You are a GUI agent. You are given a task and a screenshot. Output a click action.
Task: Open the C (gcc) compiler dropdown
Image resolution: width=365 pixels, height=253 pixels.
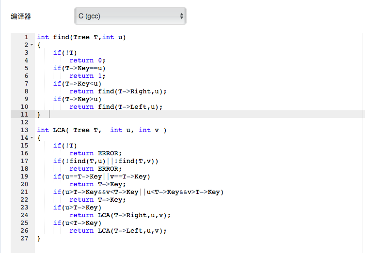(x=130, y=16)
